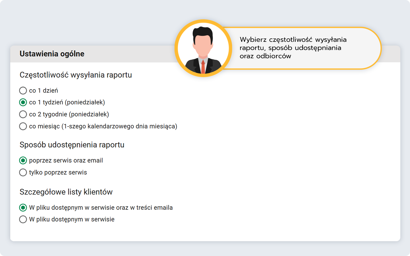Click the 'co 2 tygodnie (poniedziałek)' label text
The height and width of the screenshot is (256, 410).
tap(69, 114)
